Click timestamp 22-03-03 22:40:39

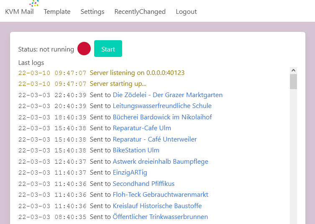(x=52, y=95)
